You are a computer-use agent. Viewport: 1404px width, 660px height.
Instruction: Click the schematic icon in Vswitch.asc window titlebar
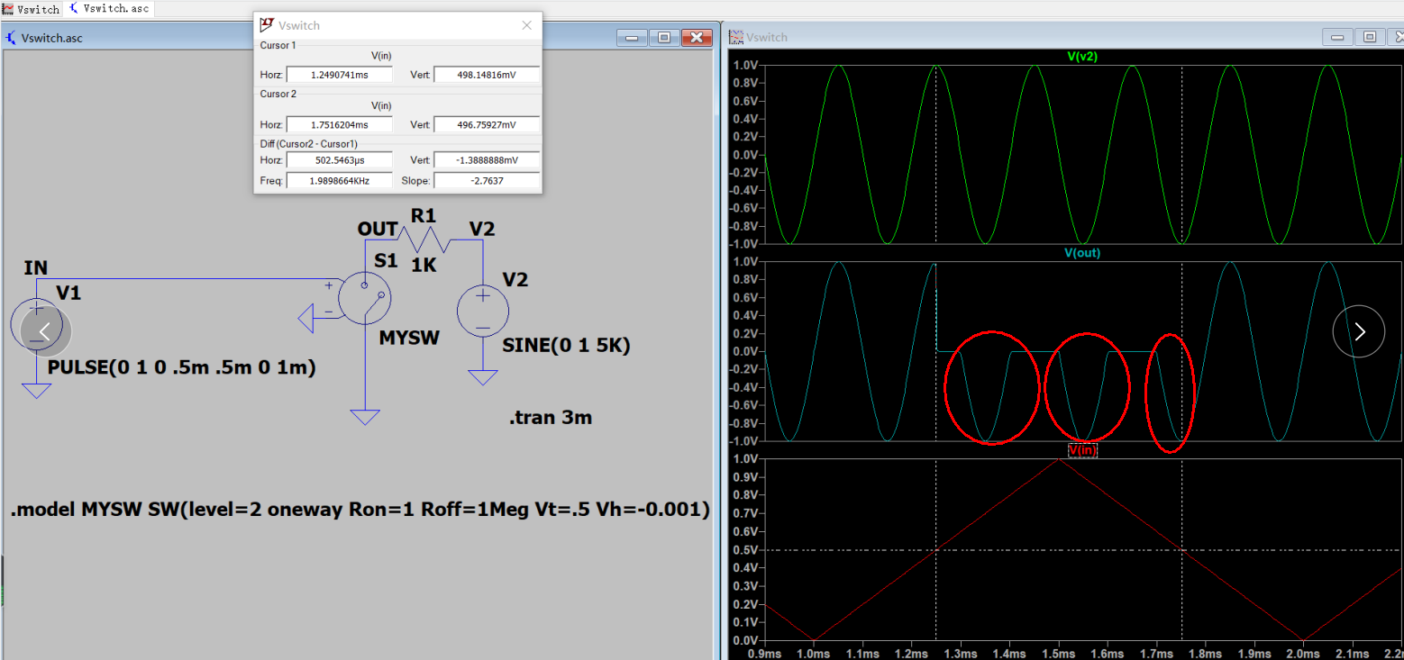pyautogui.click(x=10, y=38)
